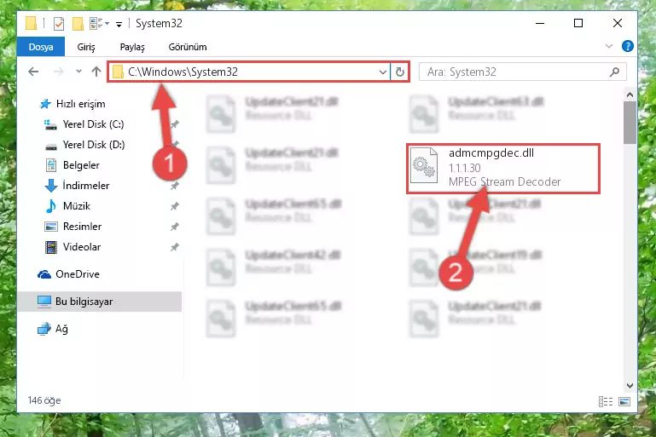The width and height of the screenshot is (656, 437).
Task: Open Belgeler folder in navigation pane
Action: [81, 165]
